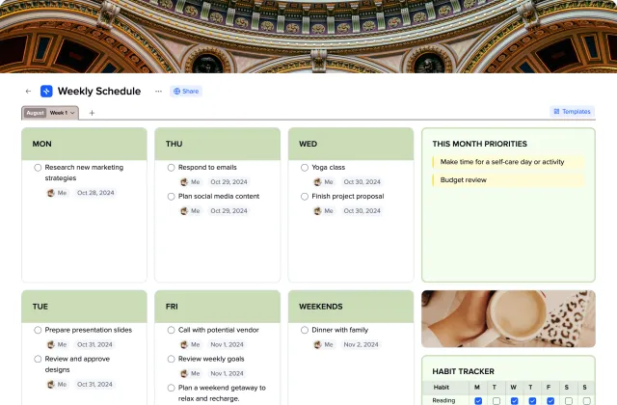Click assignee avatar on Call with potential vendor
Image resolution: width=617 pixels, height=405 pixels.
click(x=184, y=345)
